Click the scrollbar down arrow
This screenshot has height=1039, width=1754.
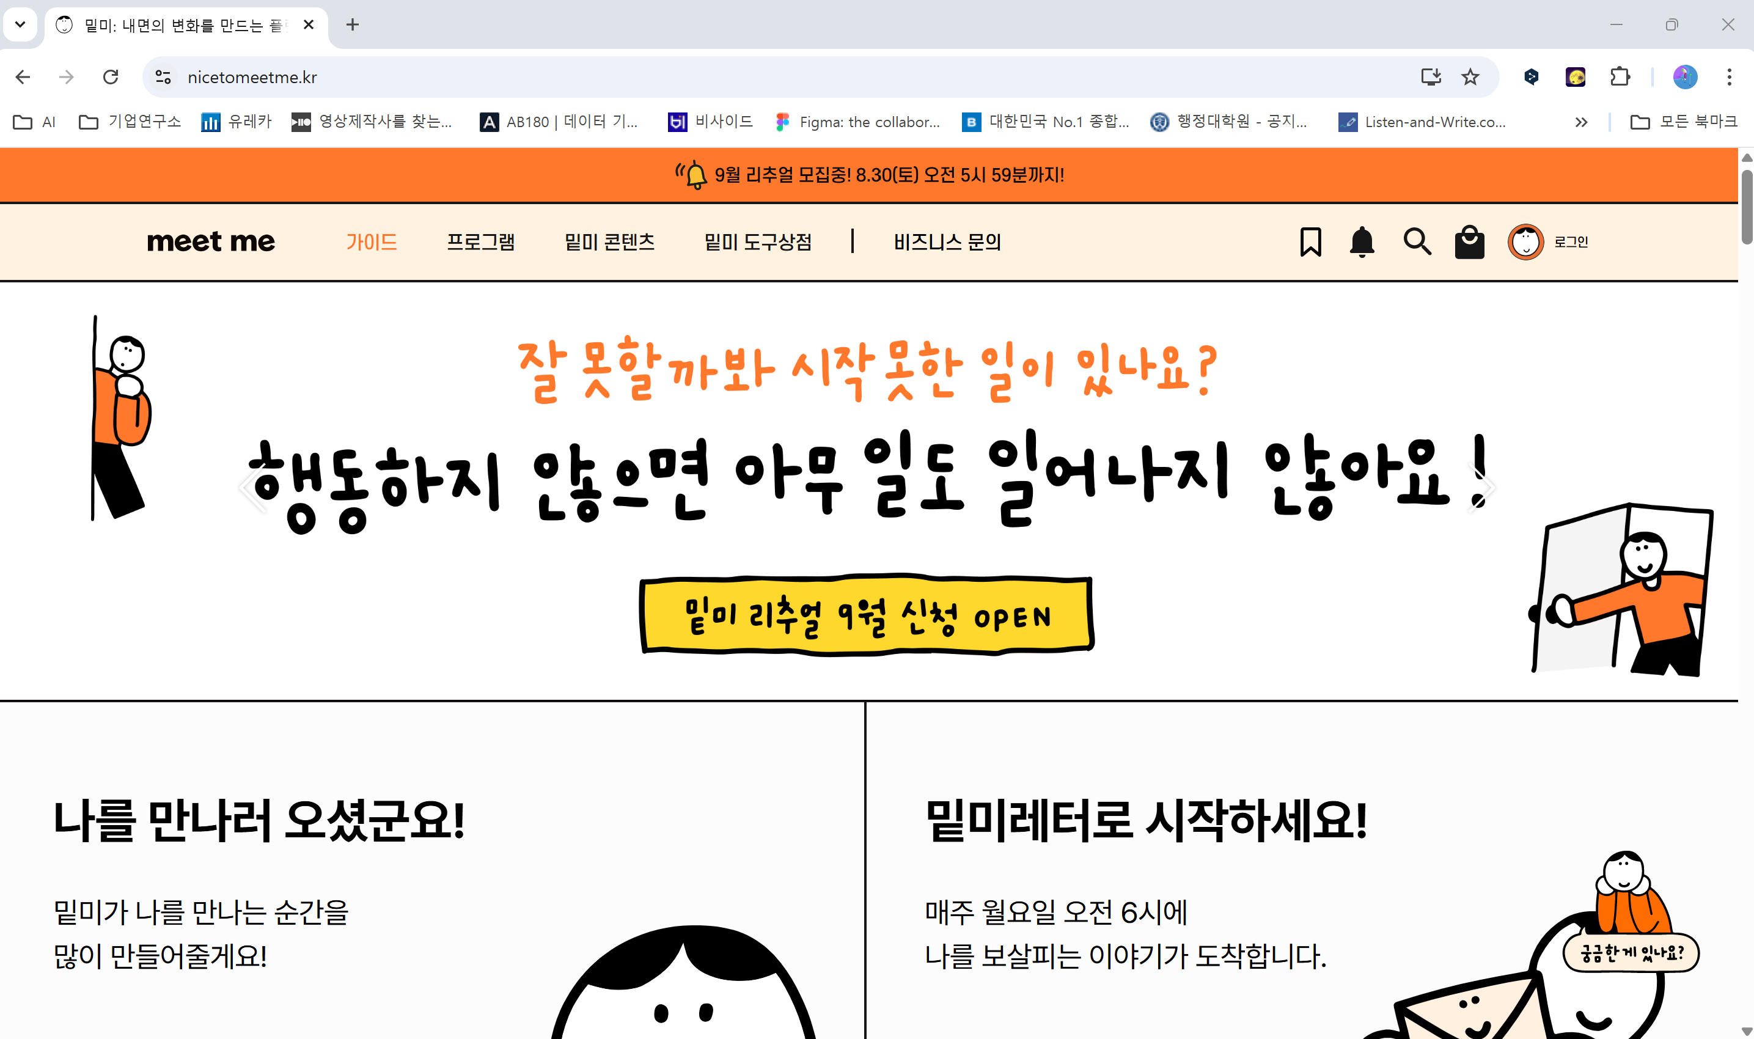pyautogui.click(x=1746, y=1031)
